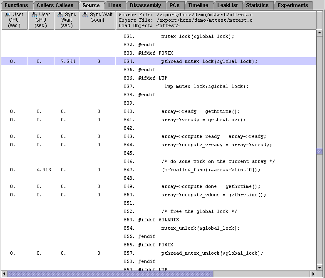Select line 831 mutex_lock code
This screenshot has width=325, height=278.
198,37
